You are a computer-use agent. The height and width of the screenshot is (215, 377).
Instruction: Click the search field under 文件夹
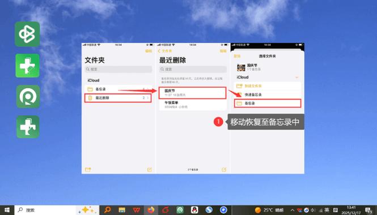tap(118, 70)
